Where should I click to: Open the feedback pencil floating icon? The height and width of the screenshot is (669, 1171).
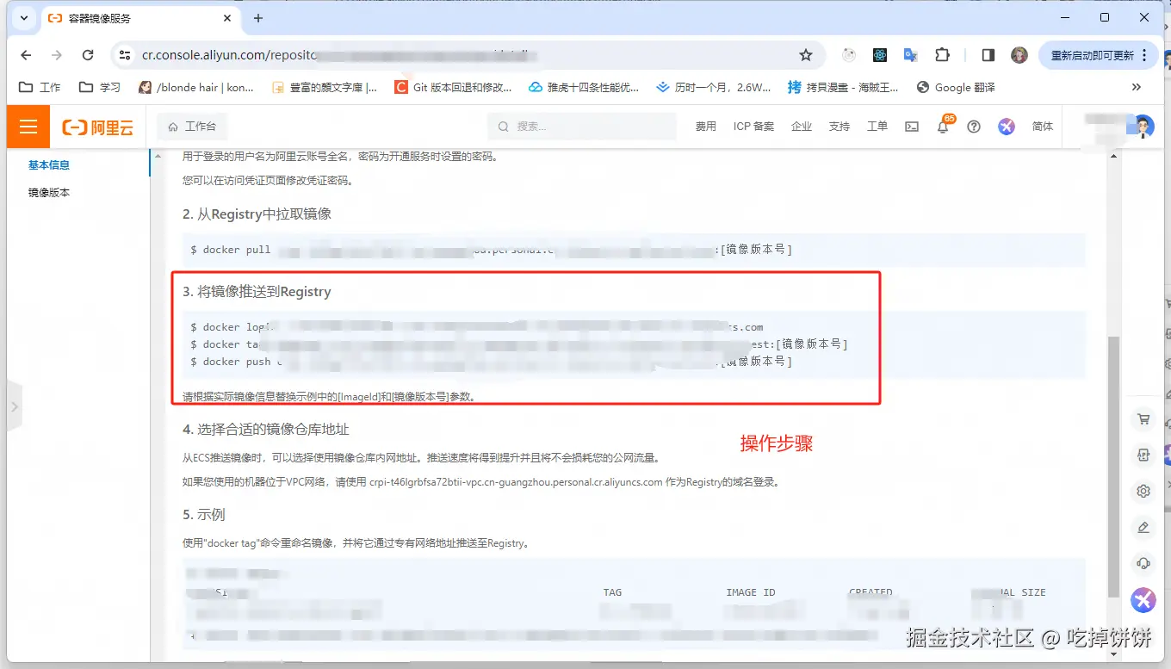click(1143, 527)
